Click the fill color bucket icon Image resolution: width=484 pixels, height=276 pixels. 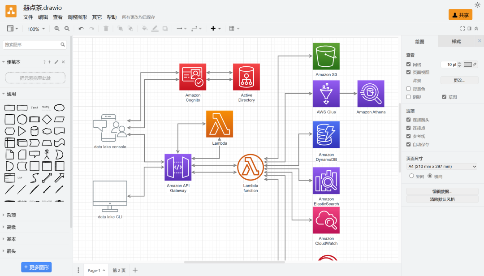(144, 28)
